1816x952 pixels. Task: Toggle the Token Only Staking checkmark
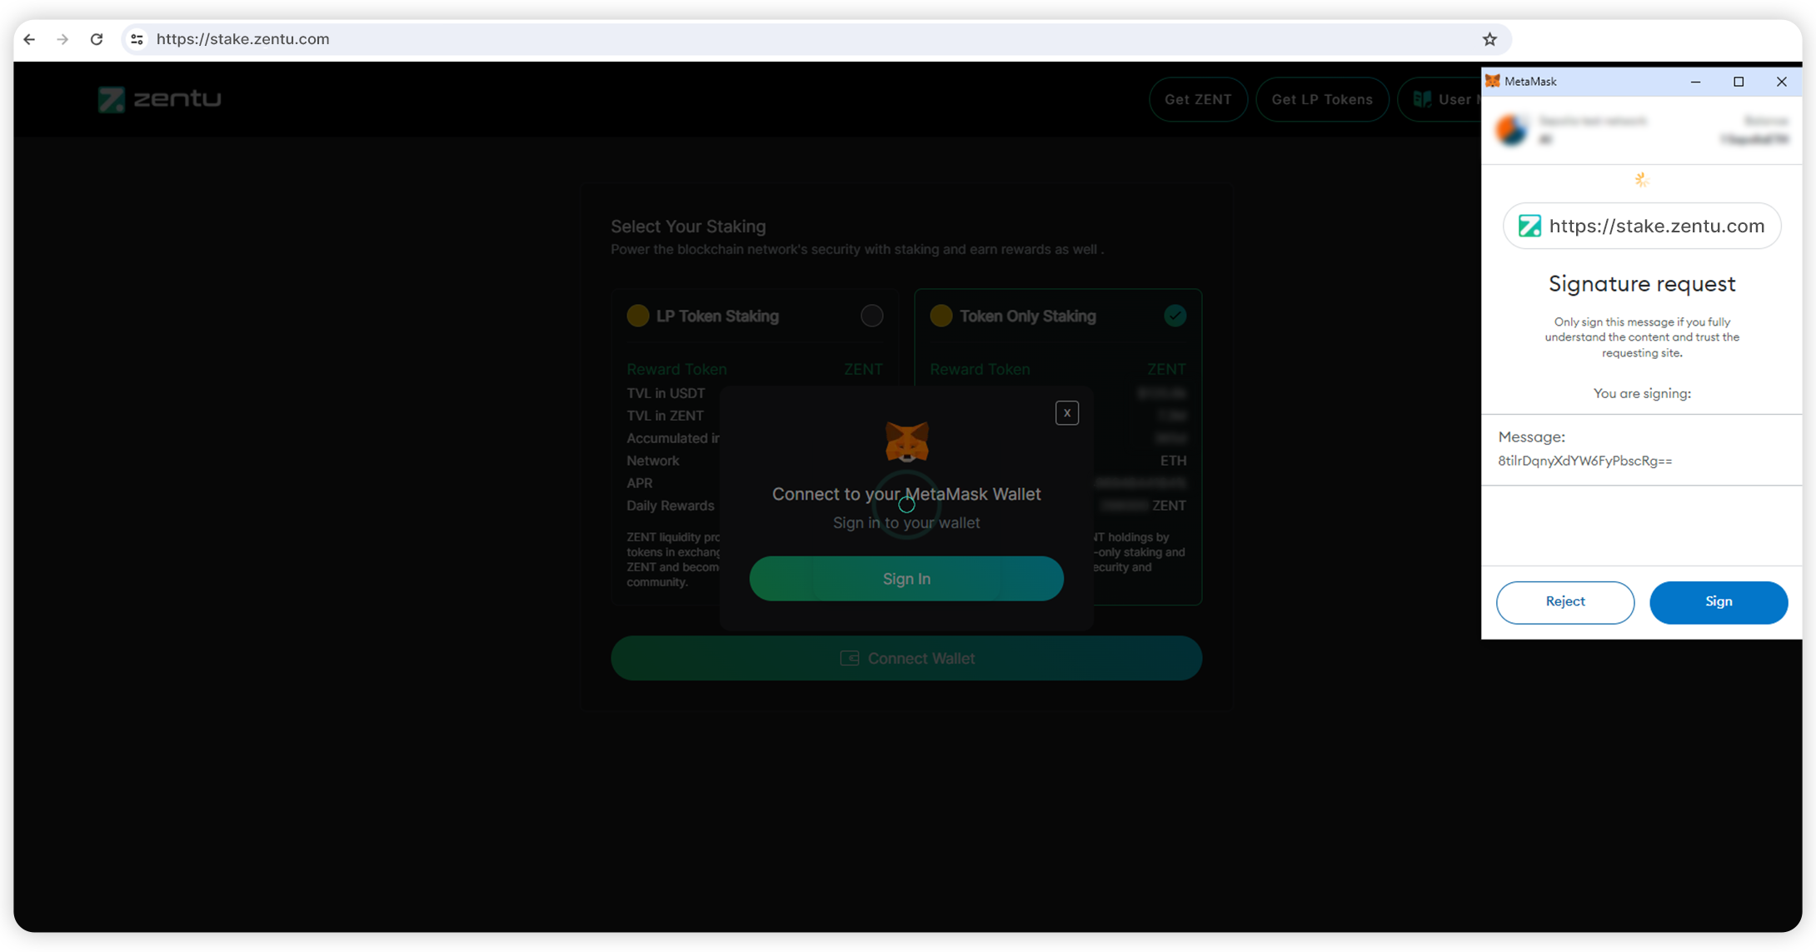pos(1175,316)
